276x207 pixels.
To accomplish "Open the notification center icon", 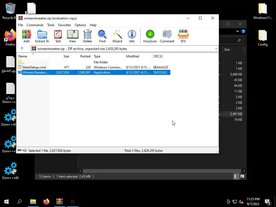I will 268,202.
